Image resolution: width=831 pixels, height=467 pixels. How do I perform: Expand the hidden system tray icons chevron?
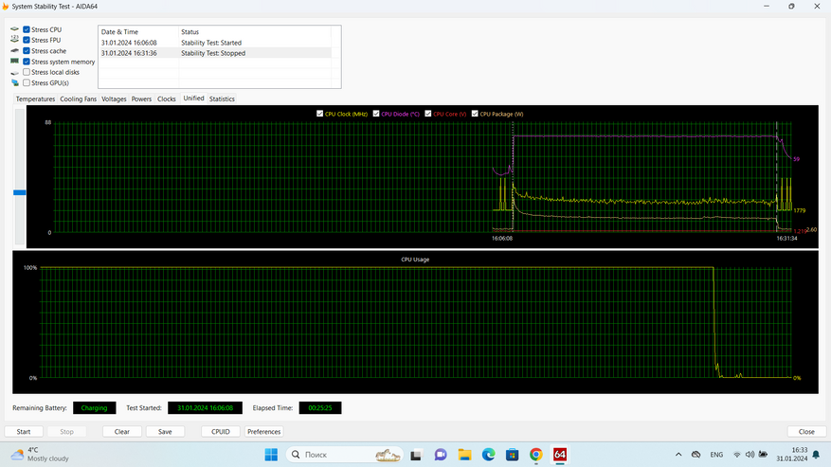click(x=678, y=455)
